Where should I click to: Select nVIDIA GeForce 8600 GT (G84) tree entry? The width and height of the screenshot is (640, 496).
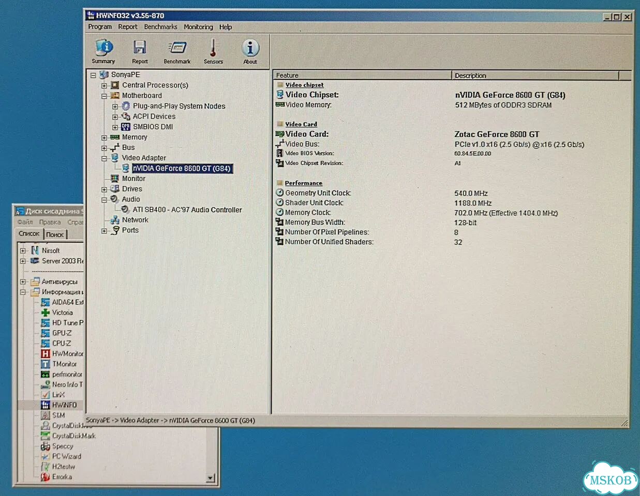click(x=182, y=168)
